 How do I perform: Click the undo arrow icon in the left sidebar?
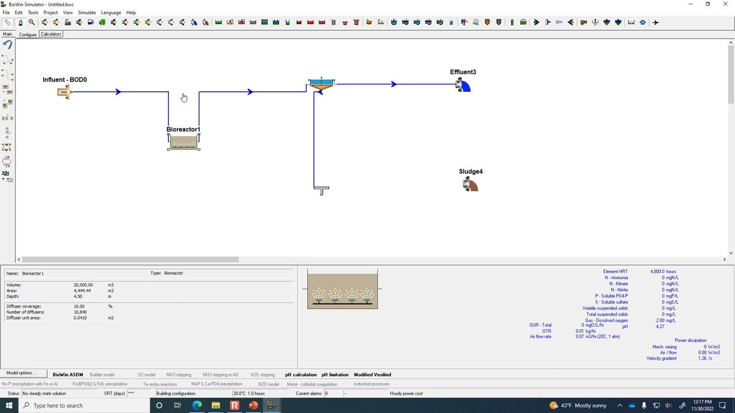pos(7,45)
